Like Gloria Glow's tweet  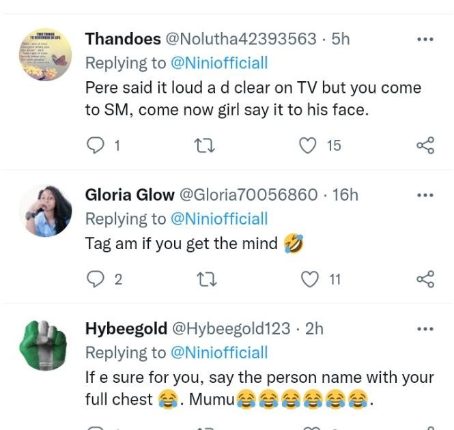point(310,278)
